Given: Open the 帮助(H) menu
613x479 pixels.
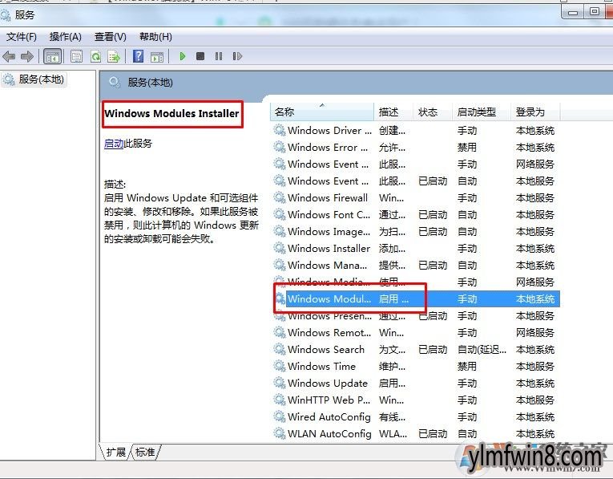Looking at the screenshot, I should pos(155,37).
